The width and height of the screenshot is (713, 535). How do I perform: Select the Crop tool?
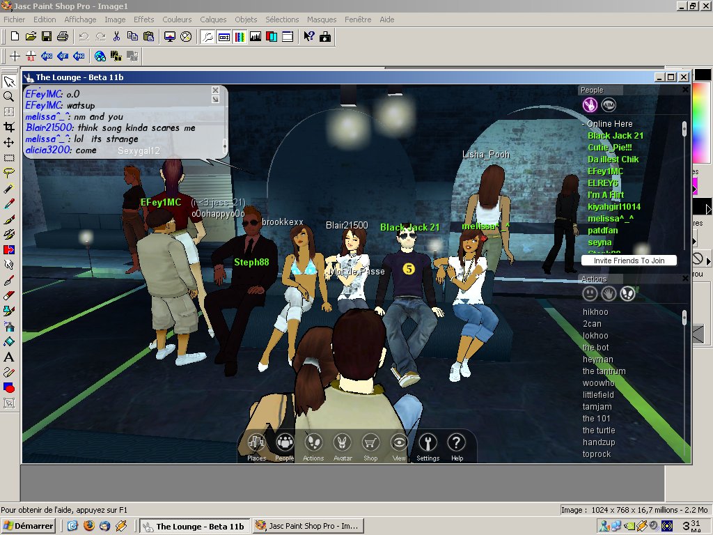tap(9, 127)
